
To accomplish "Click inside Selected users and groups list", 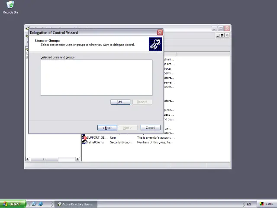I will pos(96,77).
